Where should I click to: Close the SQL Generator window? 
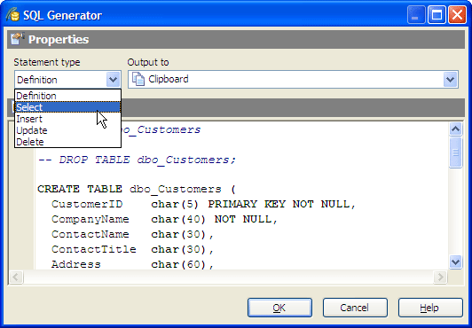457,15
